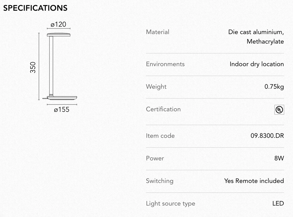The width and height of the screenshot is (293, 217).
Task: Select the Light source type label
Action: 170,203
